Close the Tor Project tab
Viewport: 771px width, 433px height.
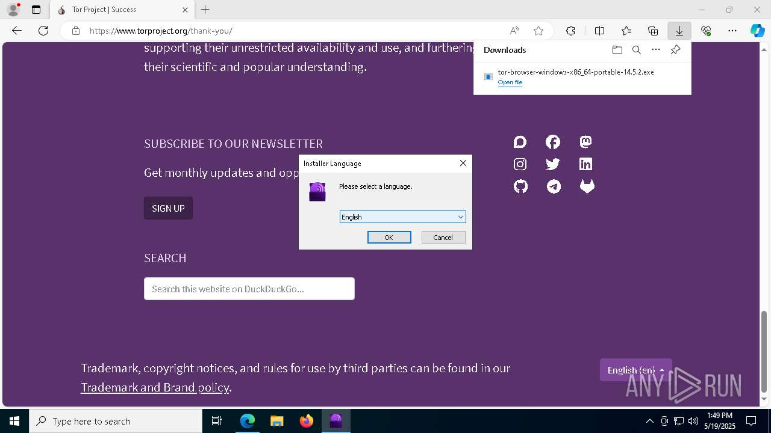click(186, 10)
